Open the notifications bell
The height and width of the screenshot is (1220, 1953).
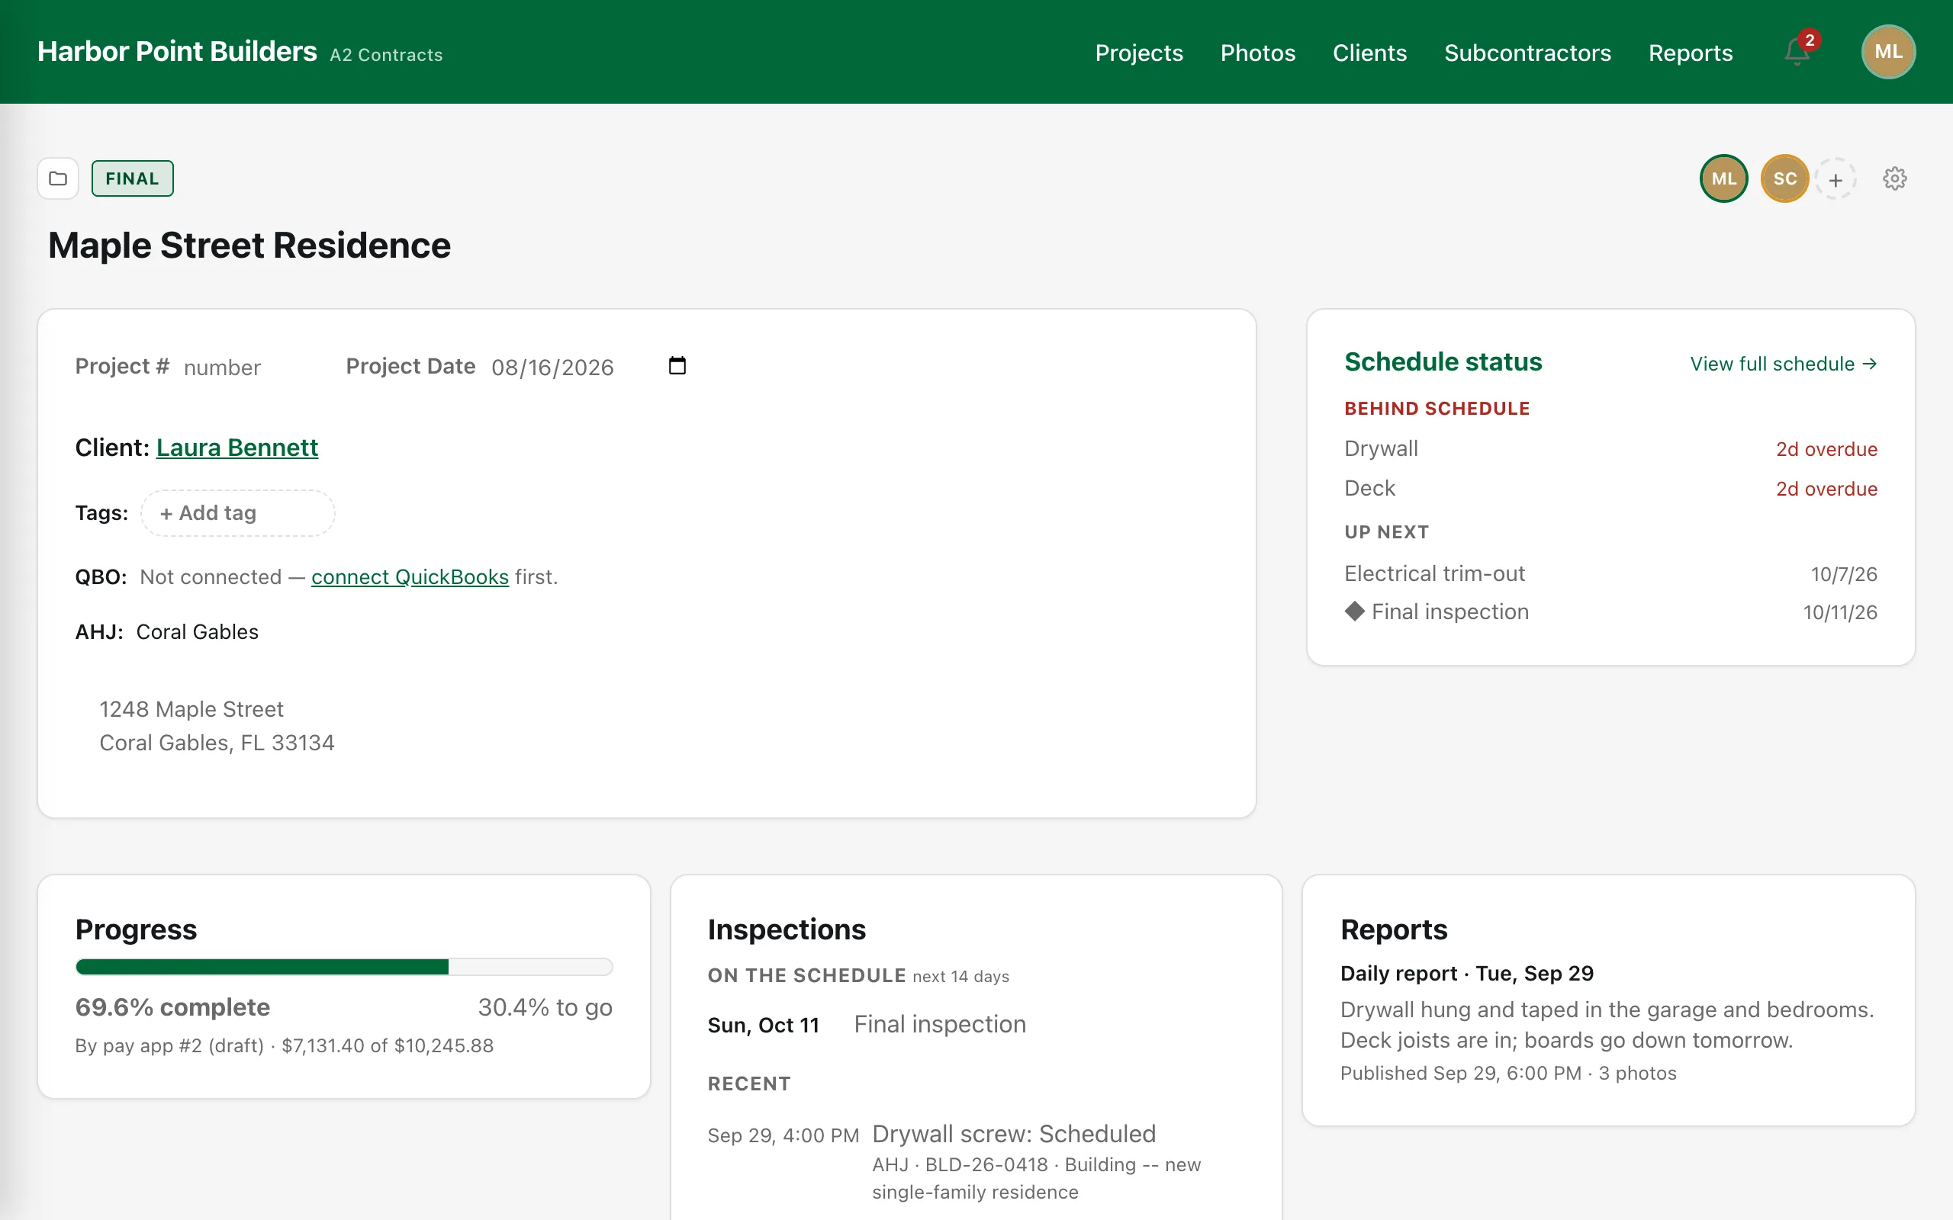point(1797,53)
